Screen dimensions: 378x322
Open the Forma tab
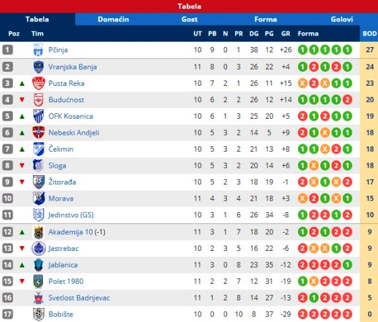(x=265, y=19)
